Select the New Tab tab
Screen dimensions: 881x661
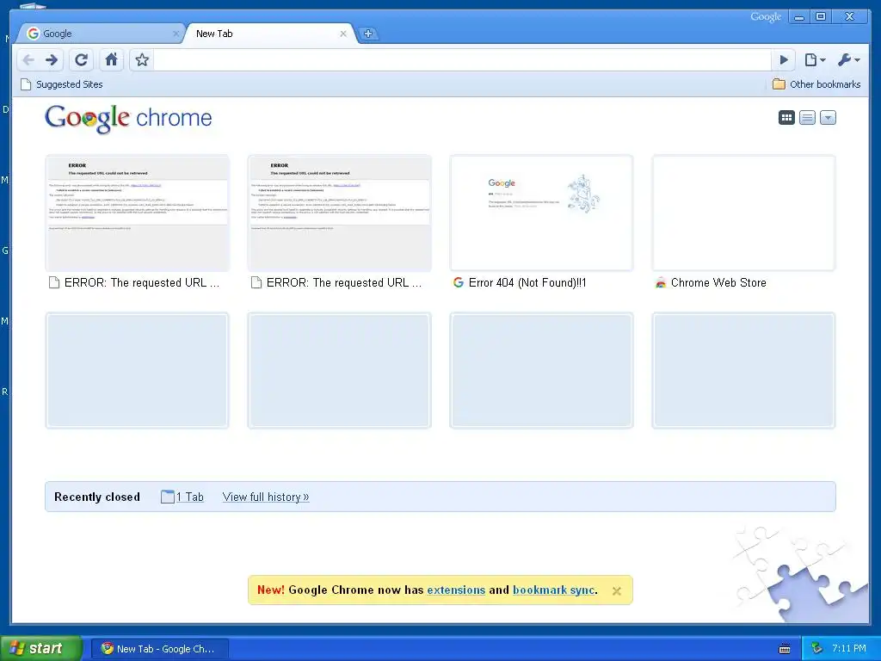point(268,34)
